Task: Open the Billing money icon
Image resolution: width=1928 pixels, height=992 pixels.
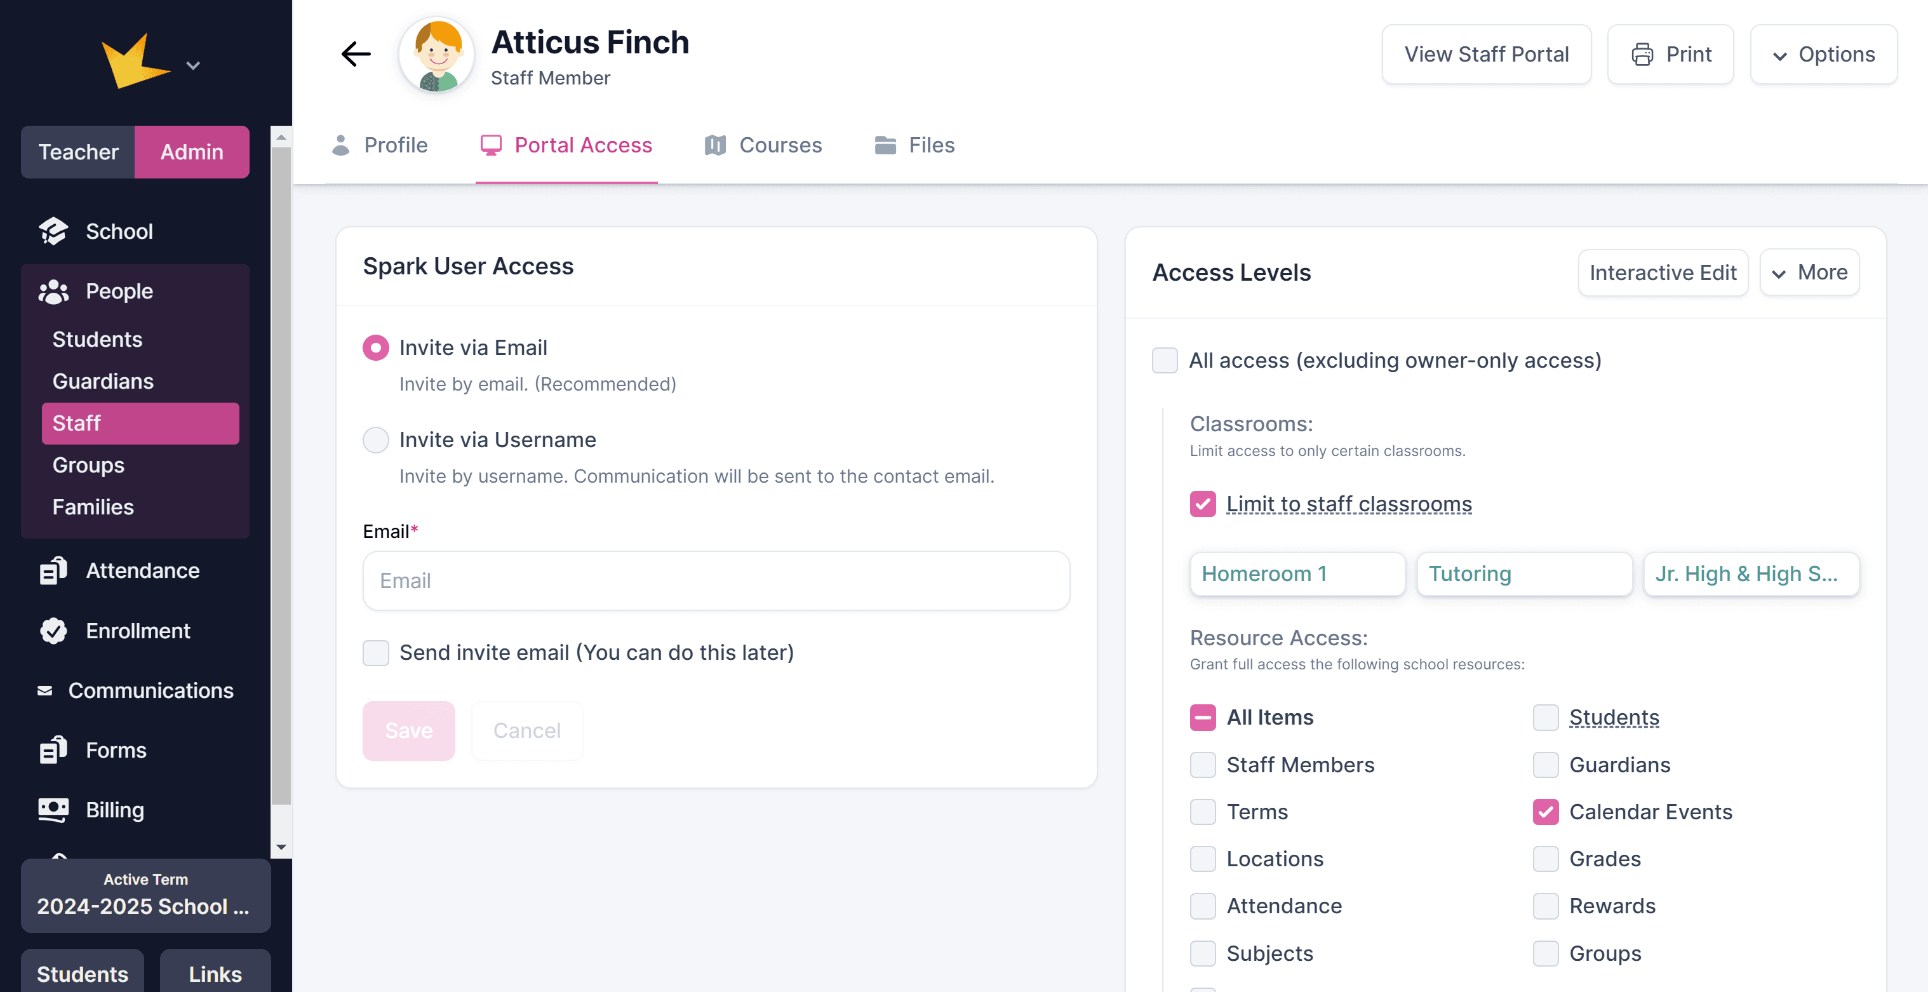Action: tap(53, 810)
